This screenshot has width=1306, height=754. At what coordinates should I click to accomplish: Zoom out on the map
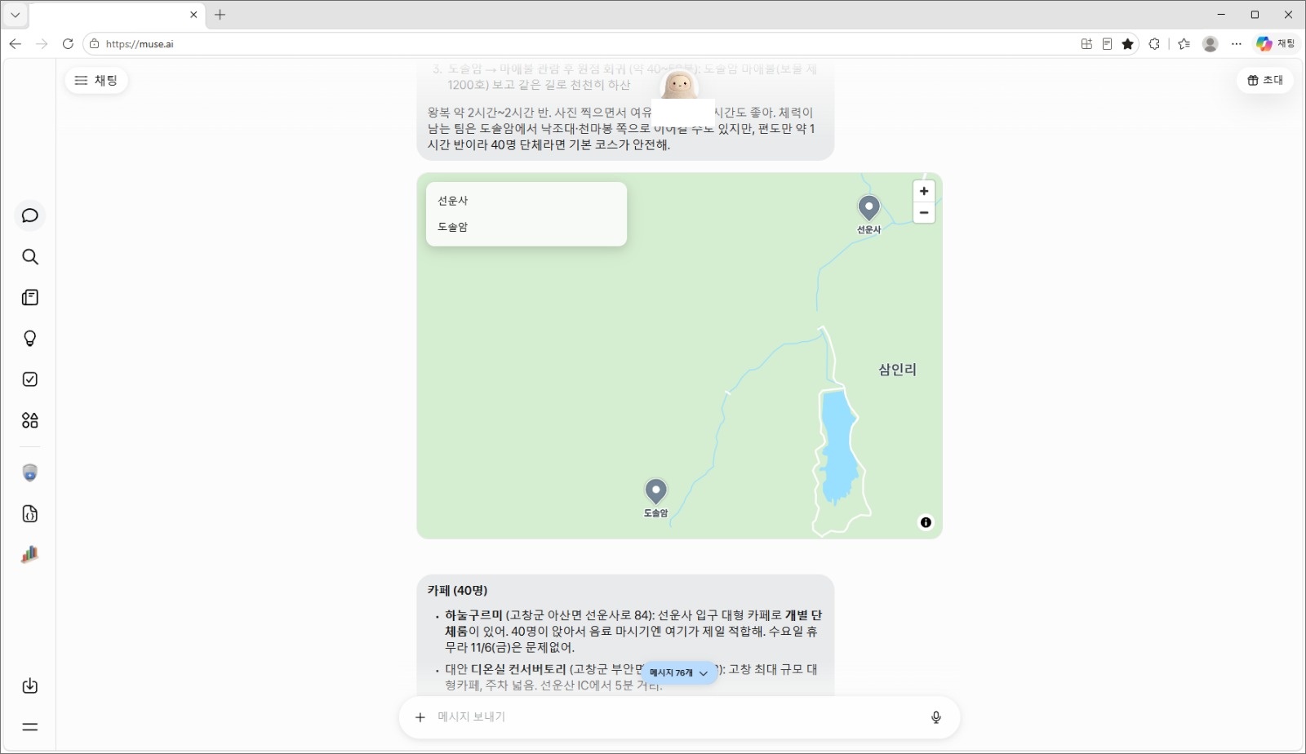924,212
